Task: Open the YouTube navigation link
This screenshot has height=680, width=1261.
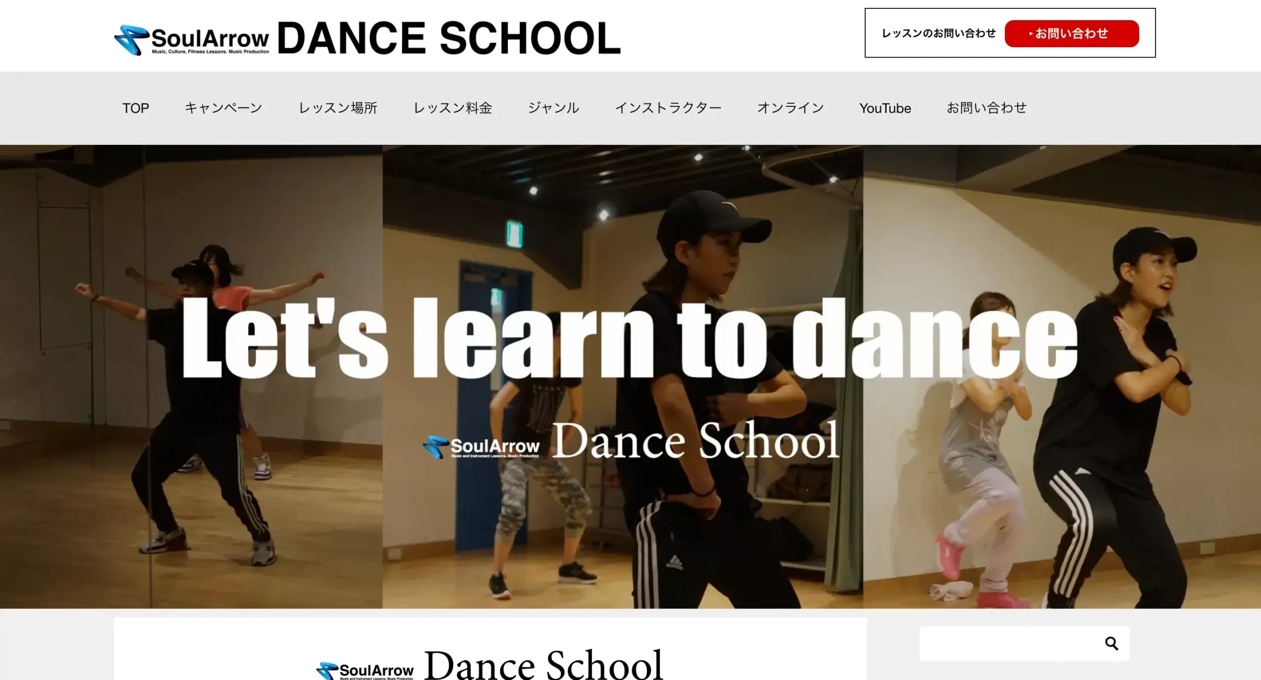Action: click(x=885, y=108)
